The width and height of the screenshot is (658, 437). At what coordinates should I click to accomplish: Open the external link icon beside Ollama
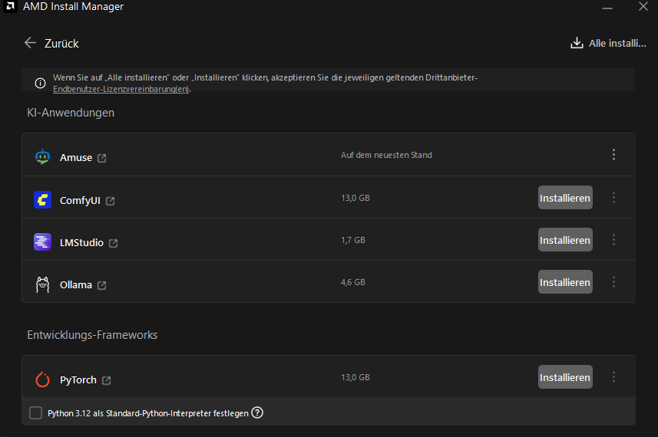click(x=102, y=285)
